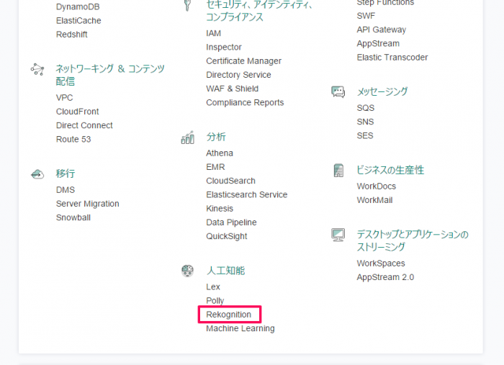Click the メッセージング category heading
Viewport: 504px width, 365px height.
pyautogui.click(x=382, y=91)
